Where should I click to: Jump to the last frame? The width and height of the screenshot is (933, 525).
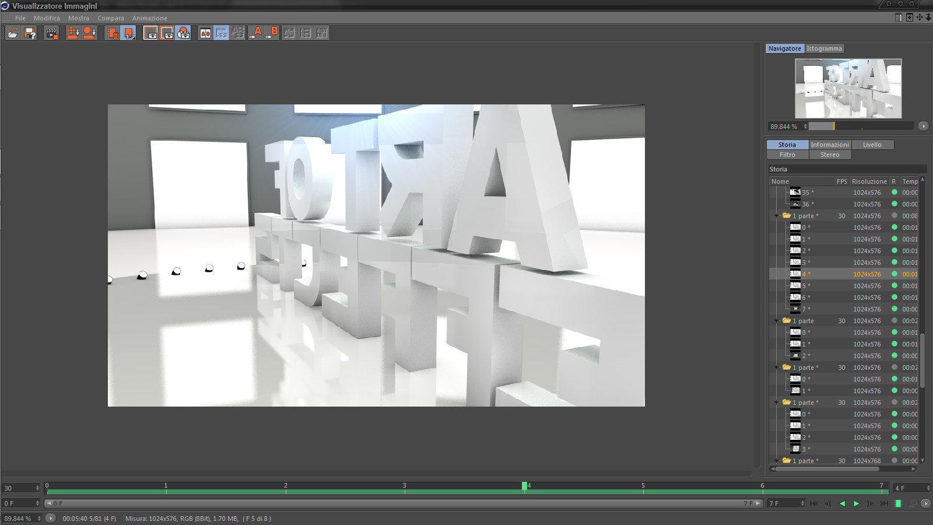click(x=884, y=503)
